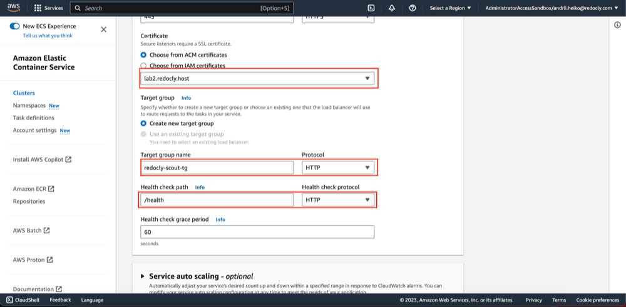Image resolution: width=626 pixels, height=307 pixels.
Task: Click the external link icon beside Amazon ECR
Action: (51, 189)
